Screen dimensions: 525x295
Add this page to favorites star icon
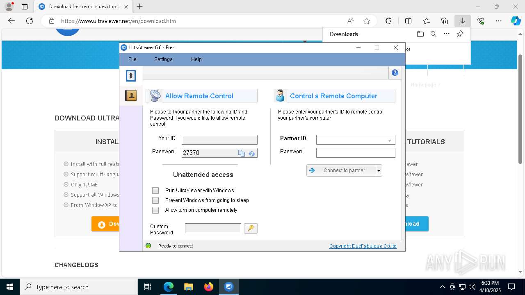(367, 21)
